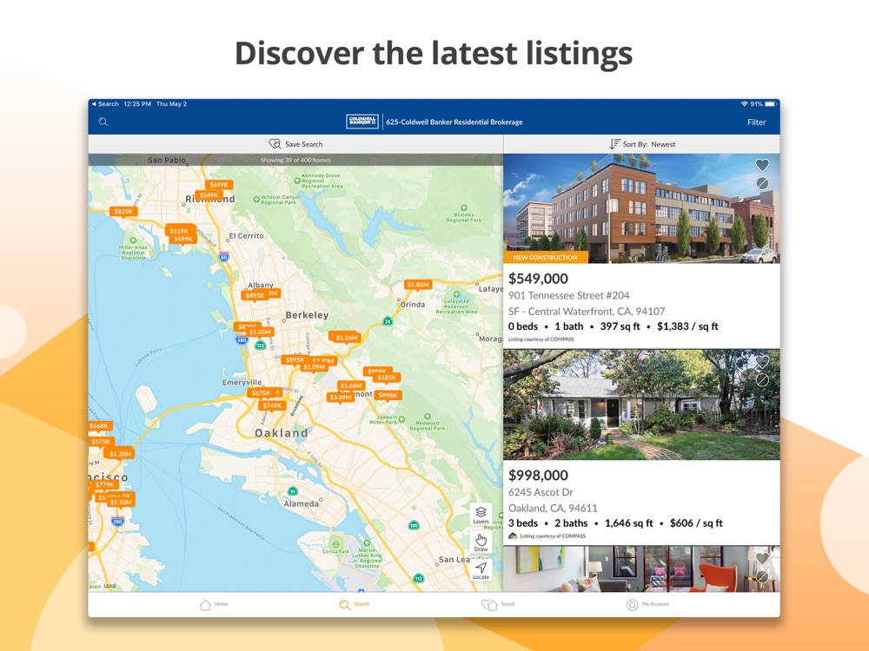The image size is (869, 651).
Task: Click the $998,000 listing price
Action: [538, 476]
